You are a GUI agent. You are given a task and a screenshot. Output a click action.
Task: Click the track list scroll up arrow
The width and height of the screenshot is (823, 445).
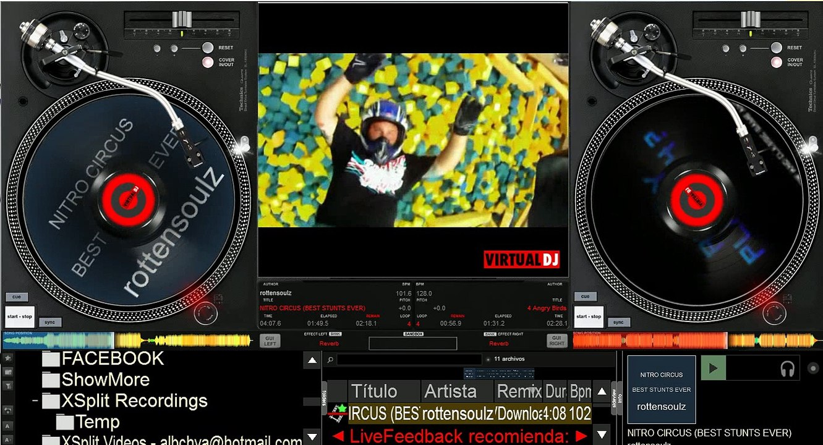[602, 391]
